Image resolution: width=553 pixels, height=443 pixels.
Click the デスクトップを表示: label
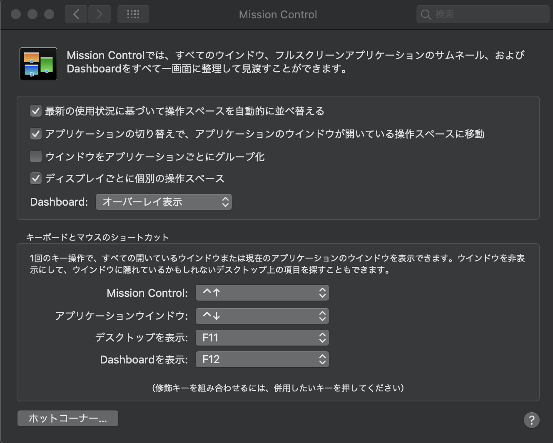click(x=142, y=337)
